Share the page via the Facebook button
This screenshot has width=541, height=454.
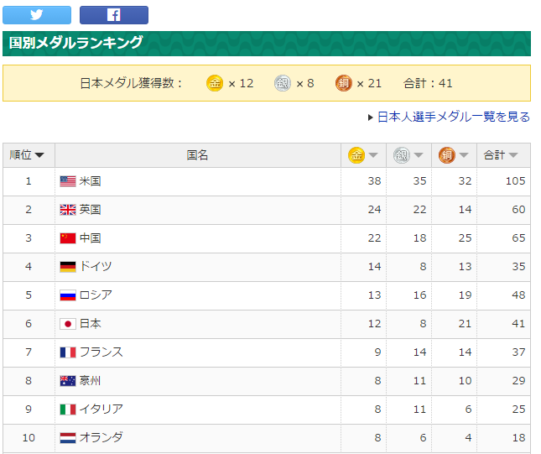tap(114, 15)
